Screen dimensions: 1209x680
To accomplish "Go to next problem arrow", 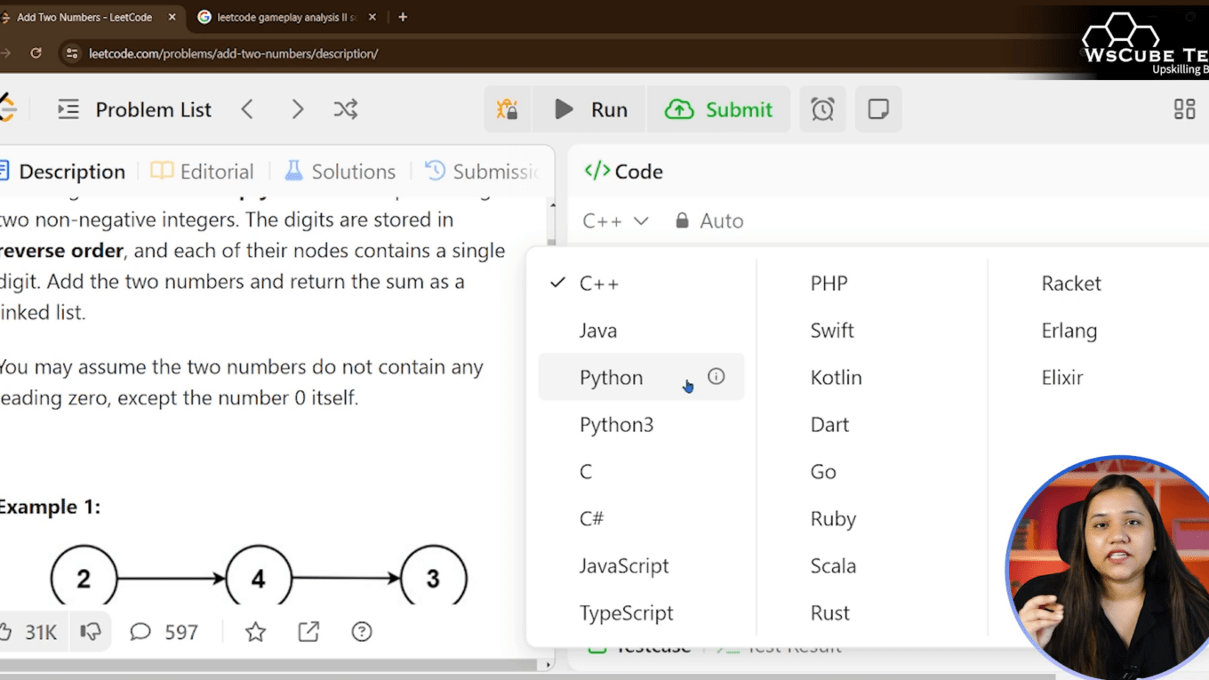I will coord(298,109).
